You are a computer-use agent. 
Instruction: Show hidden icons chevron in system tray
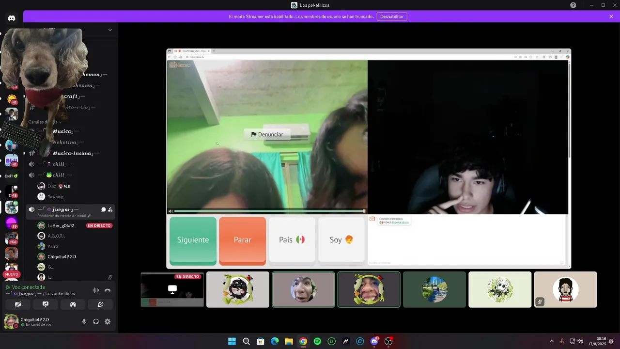551,341
